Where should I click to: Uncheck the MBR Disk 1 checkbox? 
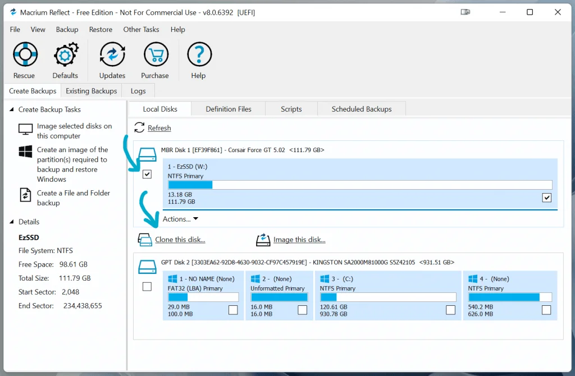click(x=147, y=174)
